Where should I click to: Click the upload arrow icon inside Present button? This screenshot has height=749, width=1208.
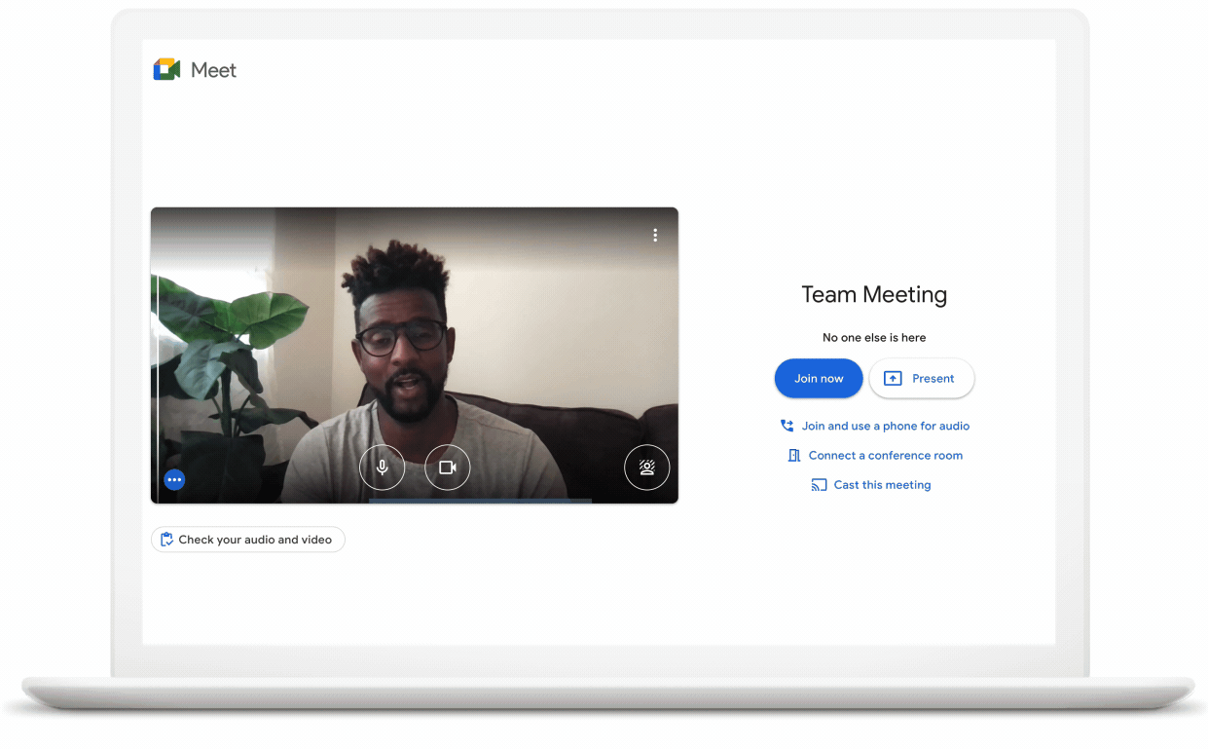tap(893, 378)
